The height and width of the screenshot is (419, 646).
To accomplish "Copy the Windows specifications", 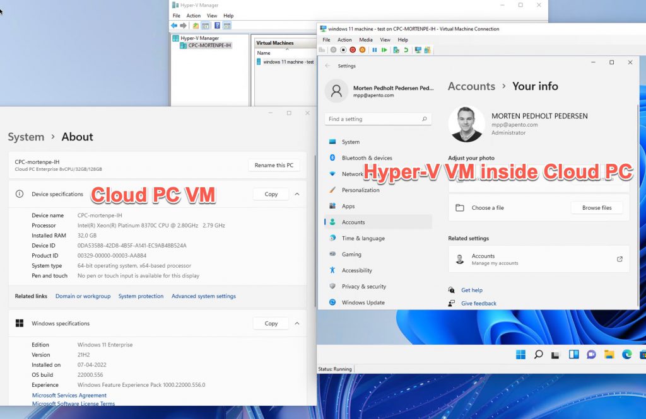I will tap(271, 323).
